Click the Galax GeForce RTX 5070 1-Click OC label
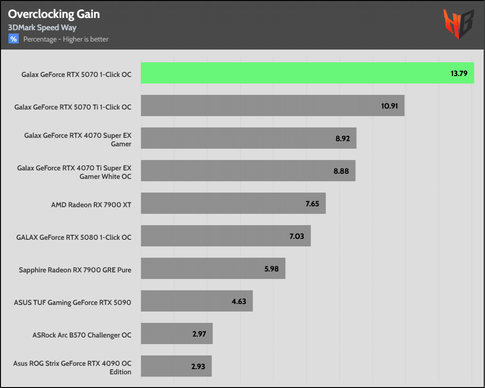The image size is (485, 388). coord(77,75)
